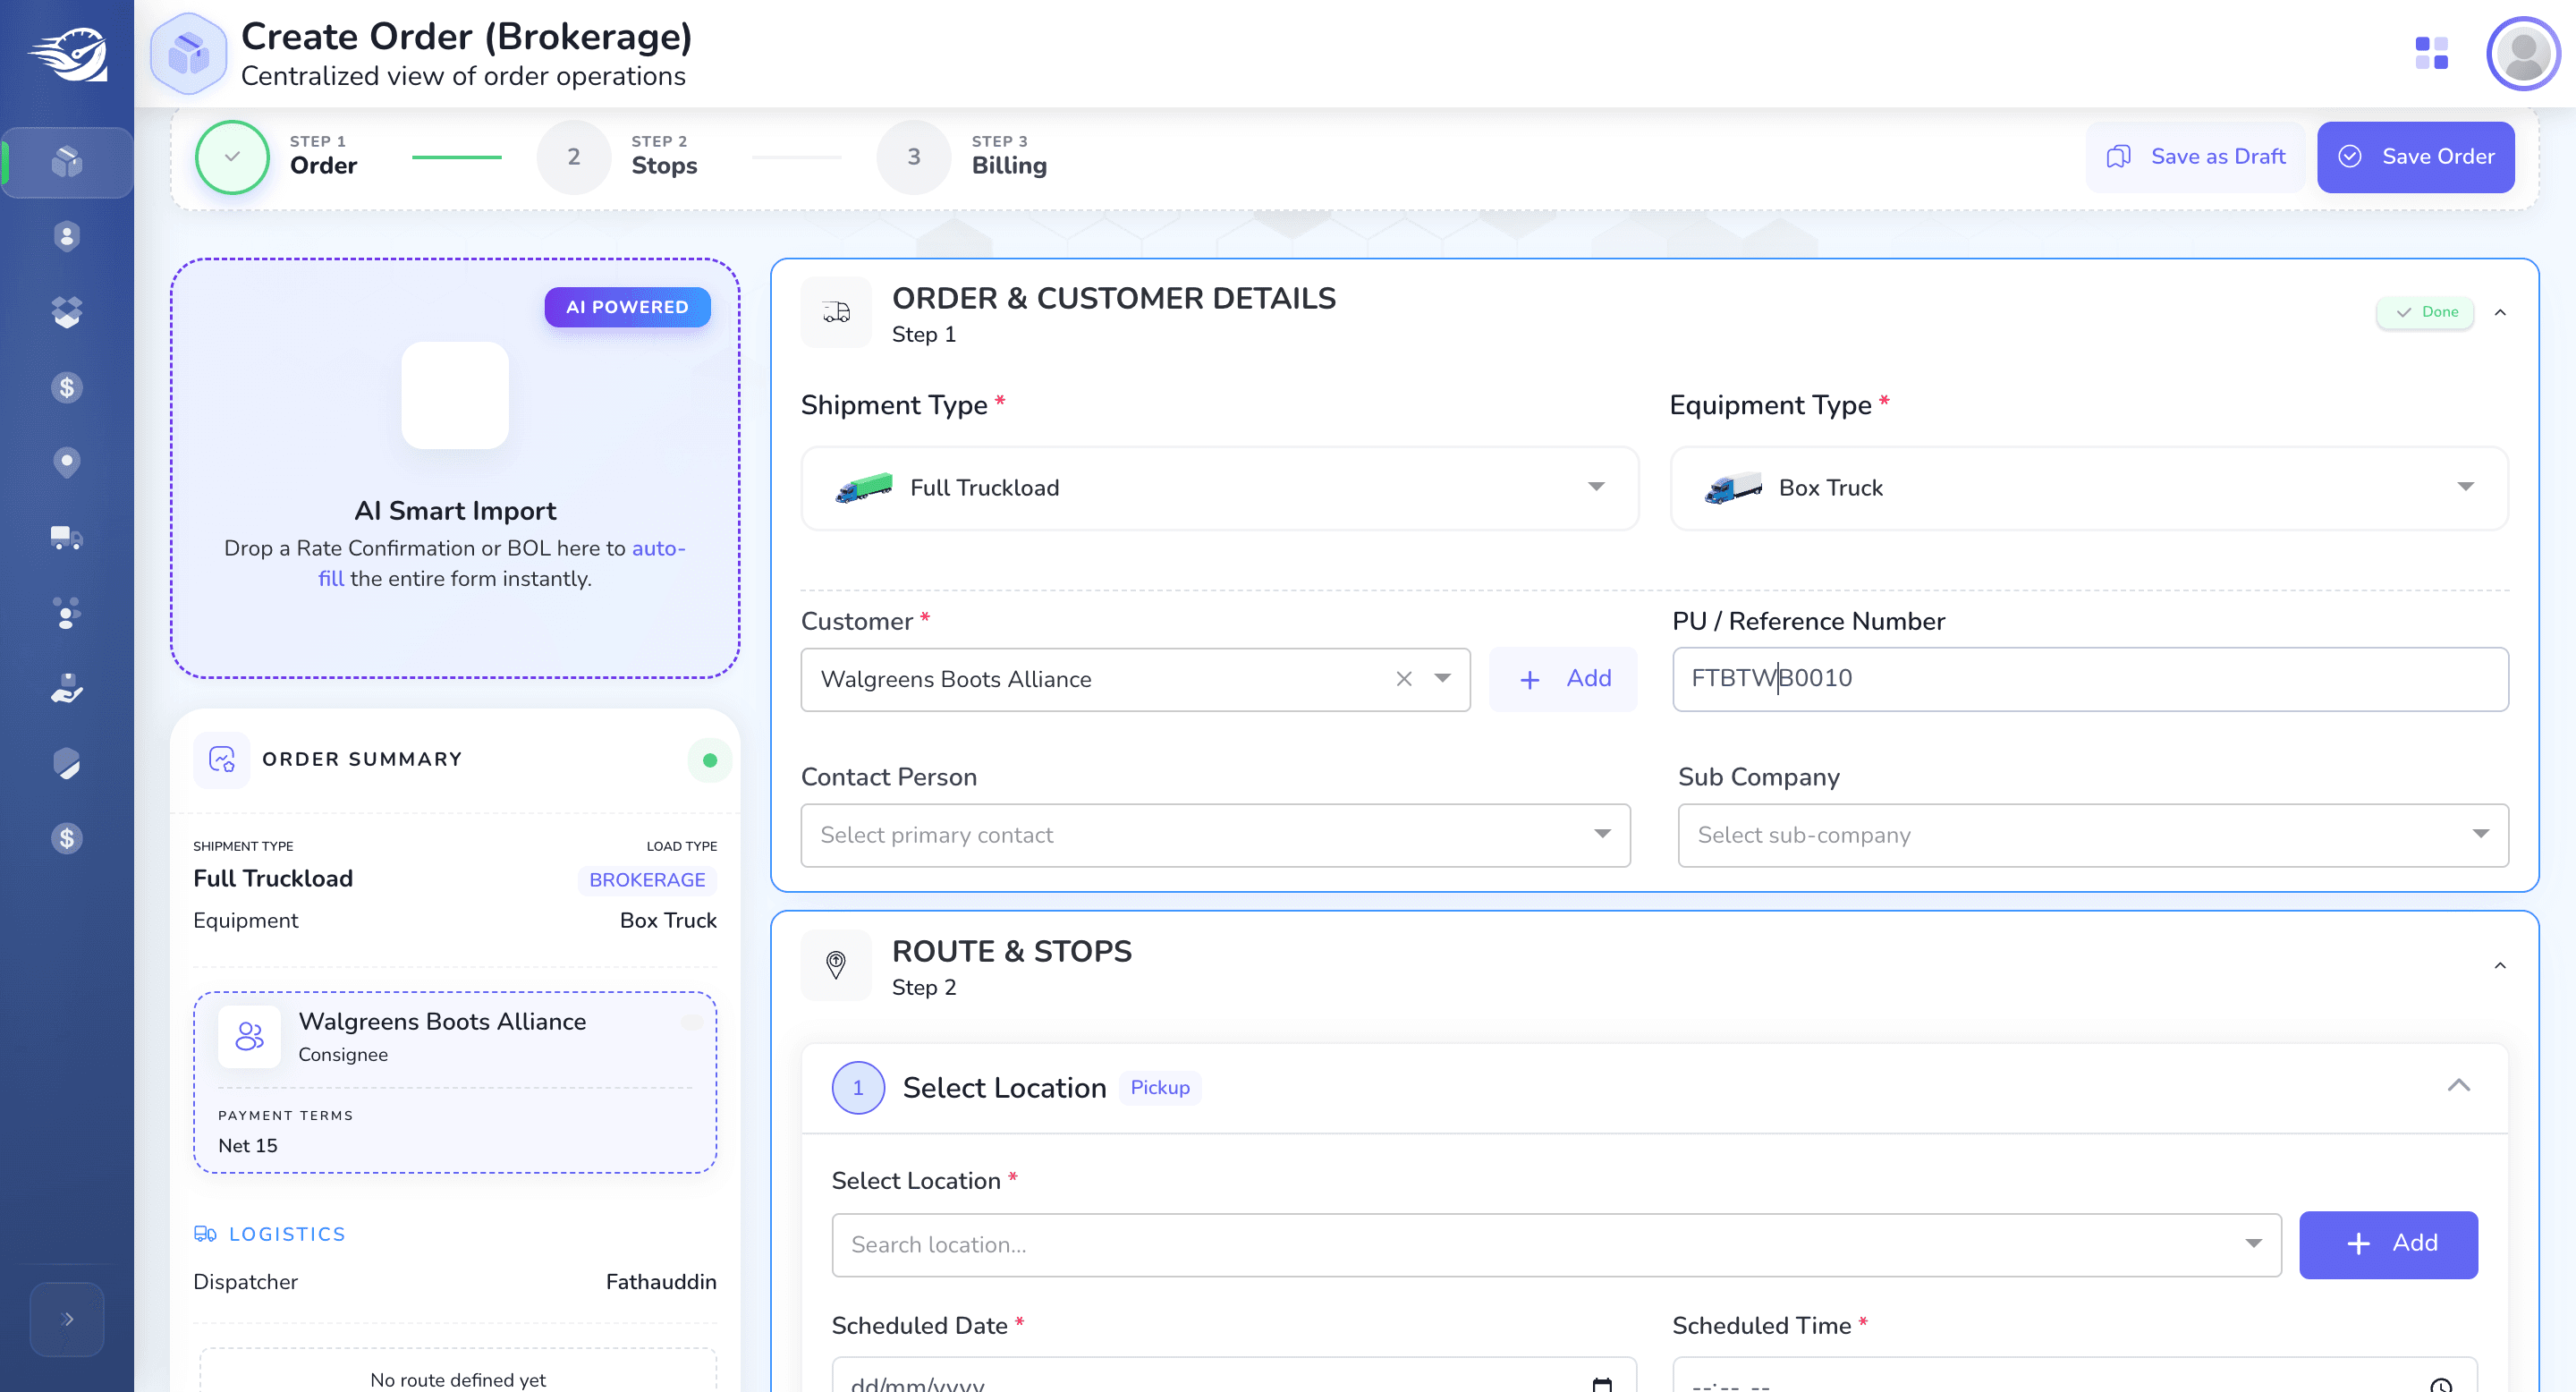
Task: Click the Dropbox-style boxes sidebar icon
Action: click(x=66, y=312)
